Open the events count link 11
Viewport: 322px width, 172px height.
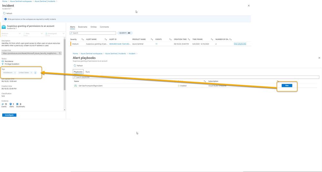156,44
